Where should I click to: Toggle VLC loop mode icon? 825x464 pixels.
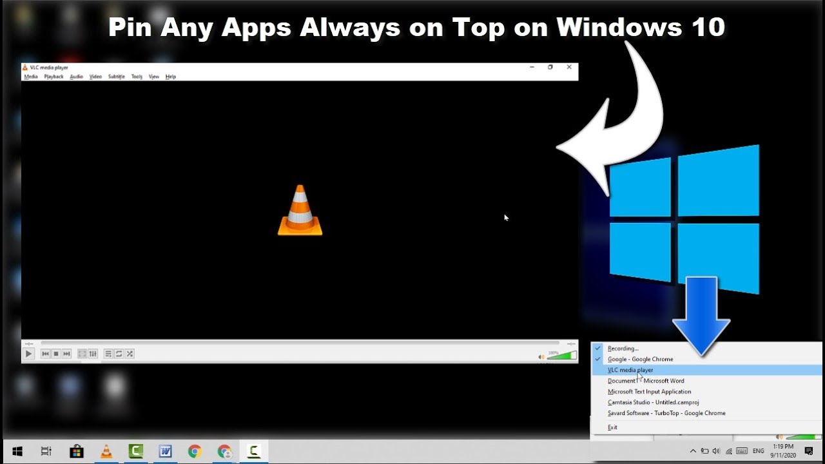pyautogui.click(x=119, y=354)
